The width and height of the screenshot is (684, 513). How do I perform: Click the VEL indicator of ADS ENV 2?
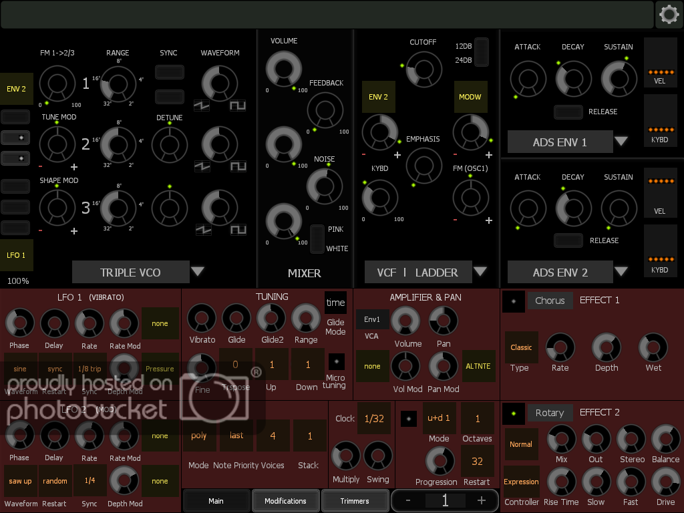pos(661,192)
